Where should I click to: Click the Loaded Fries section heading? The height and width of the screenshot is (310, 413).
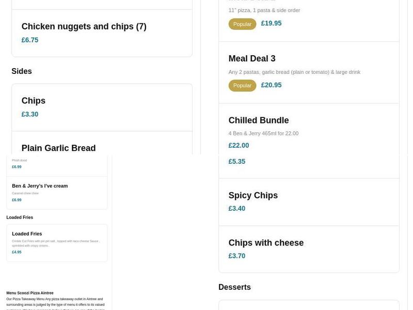coord(20,218)
